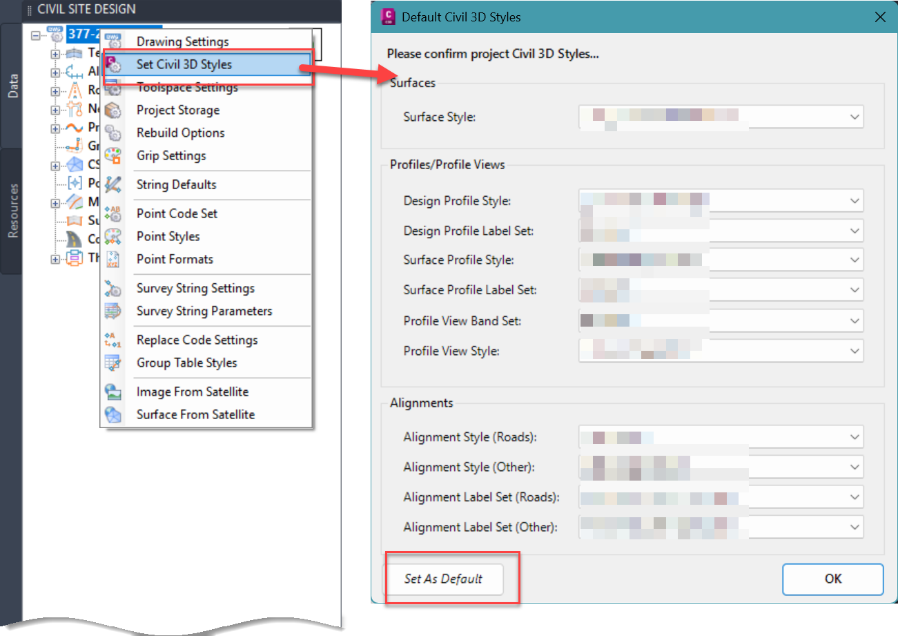Screen dimensions: 898x636
Task: Open the Alignment Label Set (Other) dropdown
Action: 721,527
